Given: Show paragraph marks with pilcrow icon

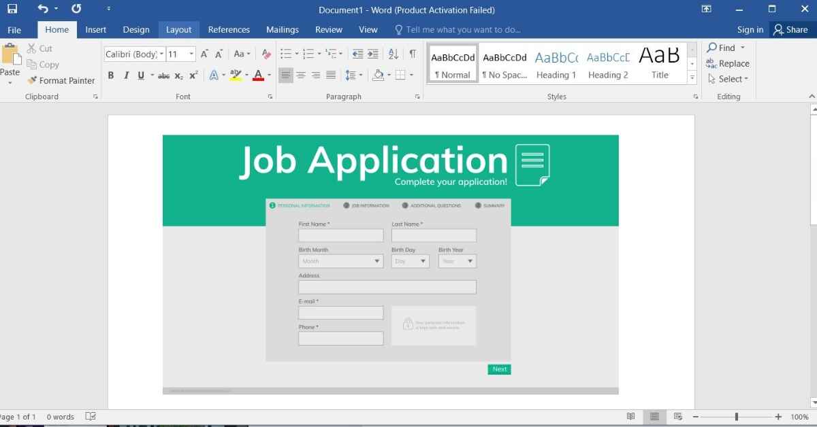Looking at the screenshot, I should (412, 54).
